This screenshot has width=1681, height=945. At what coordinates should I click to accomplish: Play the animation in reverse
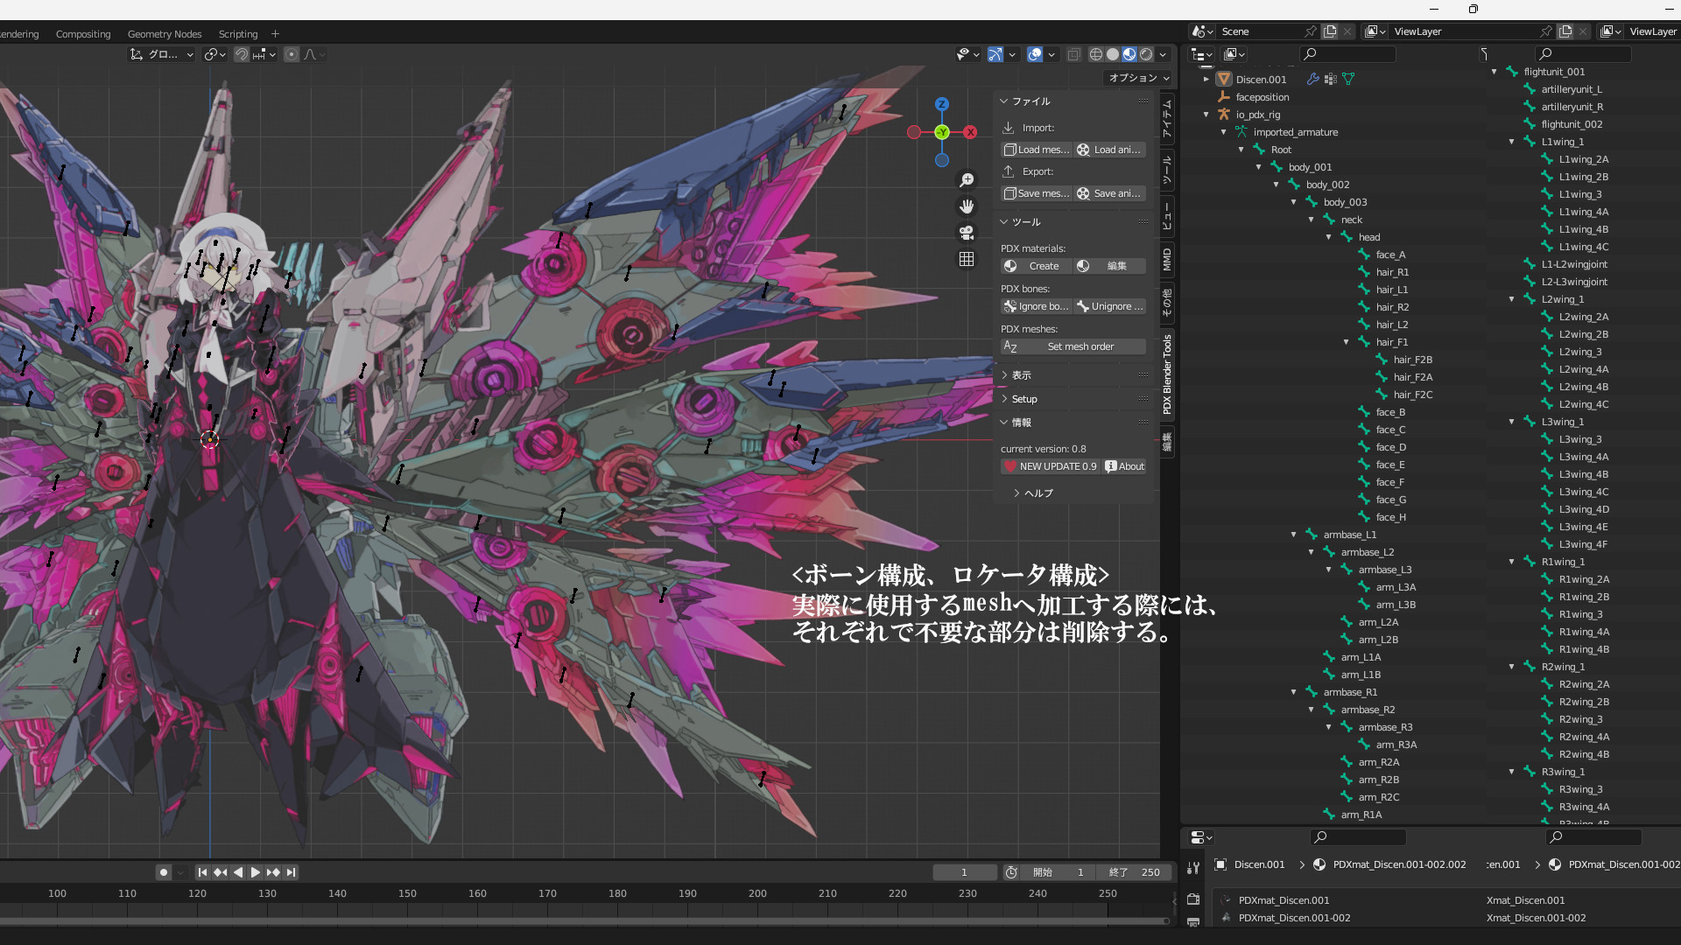[x=237, y=872]
